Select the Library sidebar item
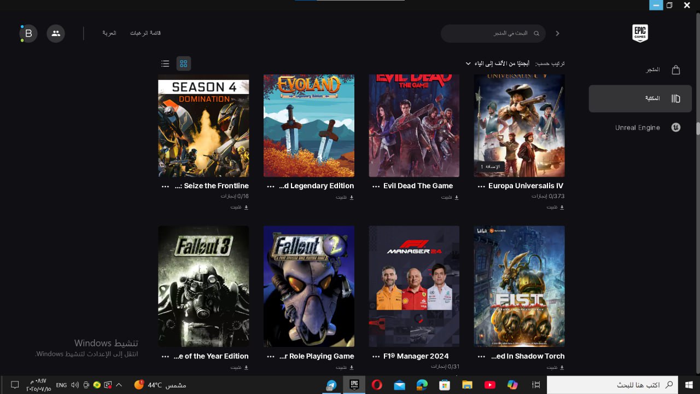700x394 pixels. [640, 99]
